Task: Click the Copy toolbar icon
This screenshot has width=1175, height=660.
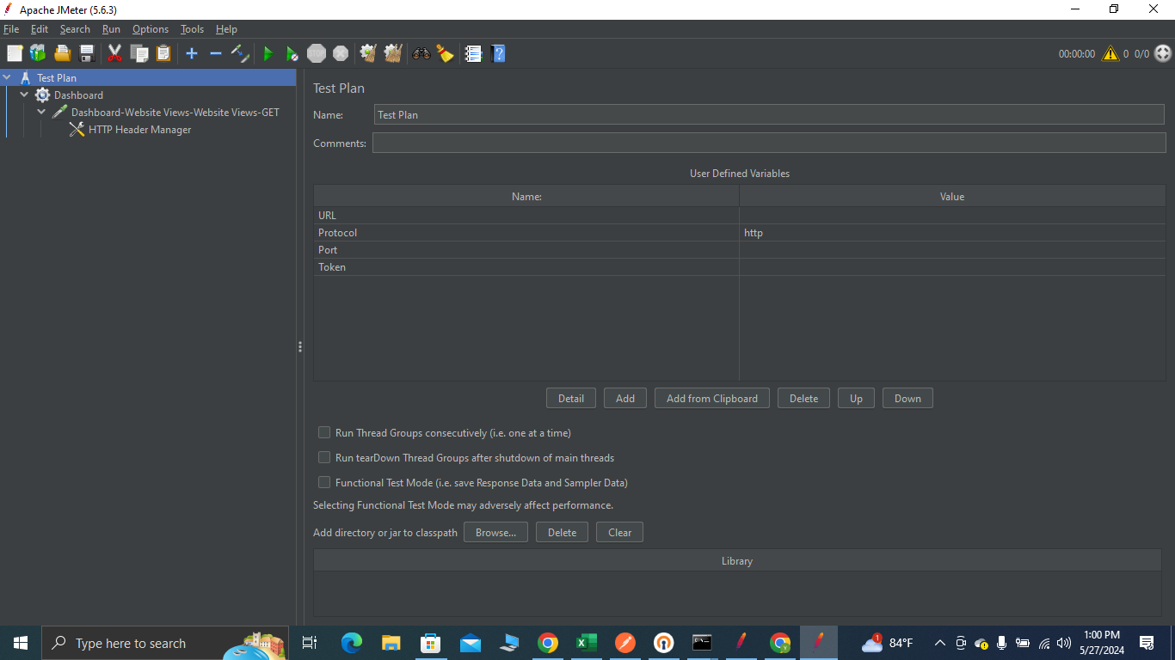Action: point(139,53)
